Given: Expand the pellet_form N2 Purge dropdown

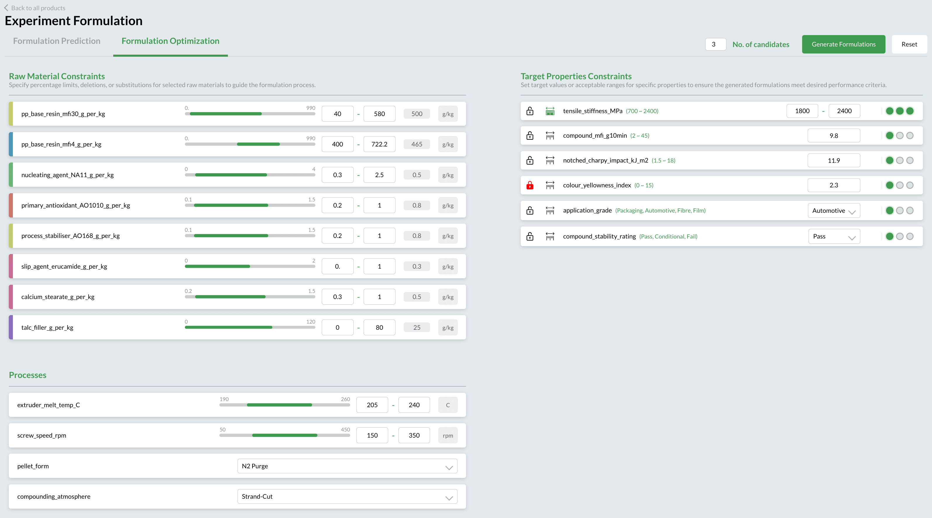Looking at the screenshot, I should click(x=347, y=466).
